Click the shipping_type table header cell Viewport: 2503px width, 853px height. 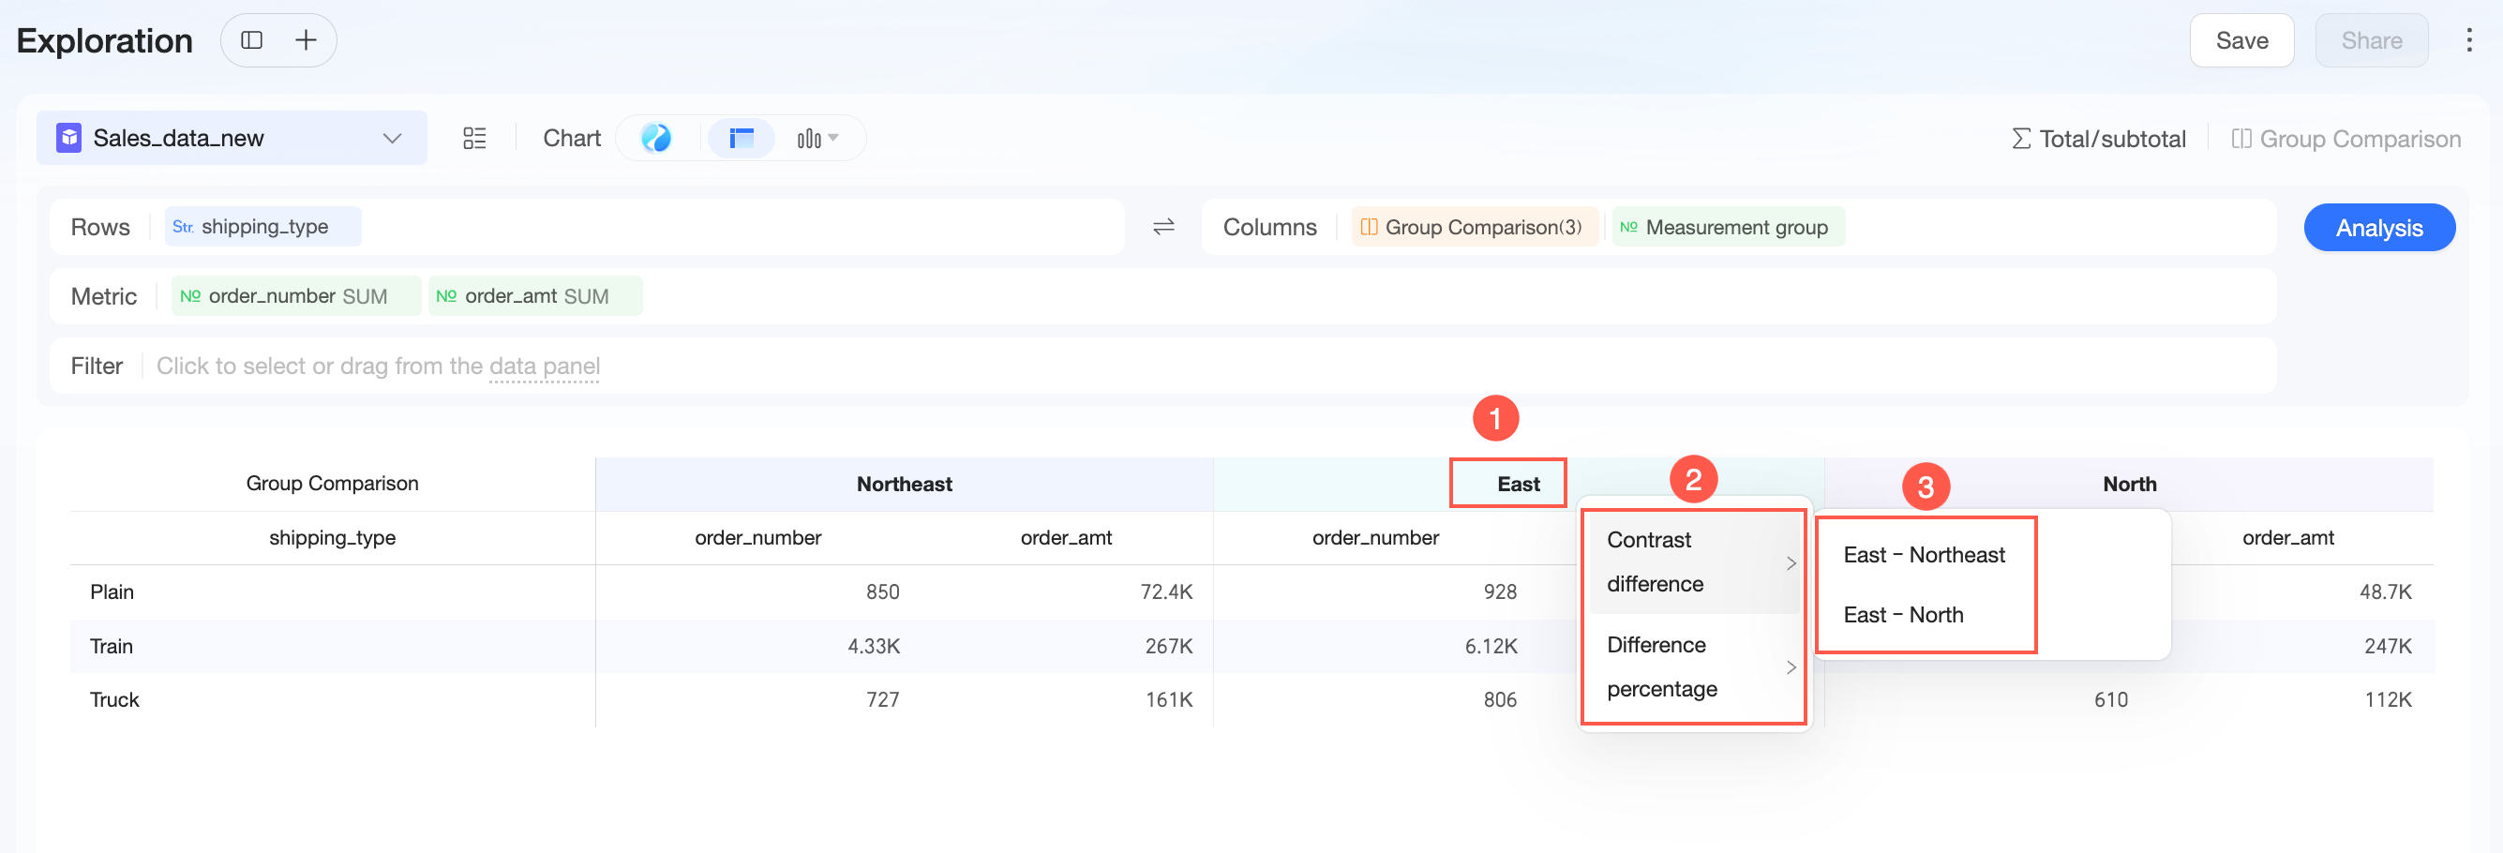[332, 537]
